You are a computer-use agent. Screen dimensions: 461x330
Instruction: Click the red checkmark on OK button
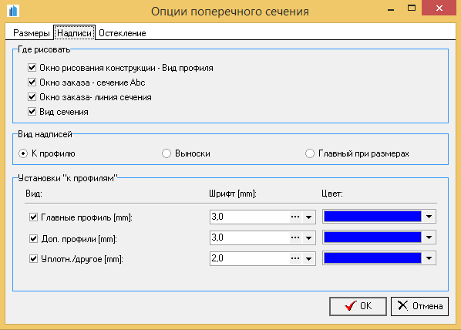pos(351,306)
